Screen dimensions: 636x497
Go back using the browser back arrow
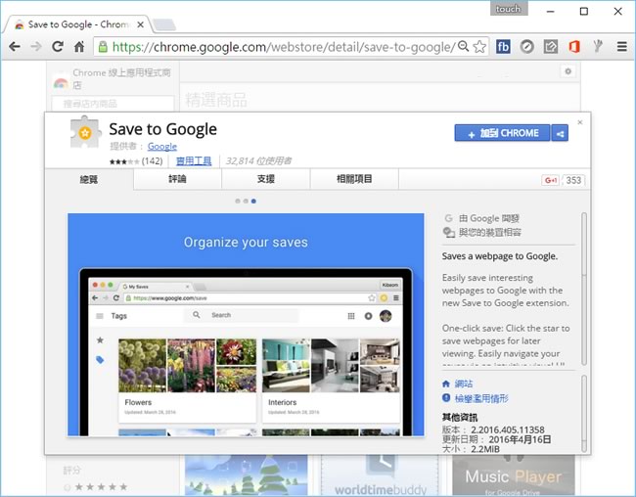pyautogui.click(x=15, y=47)
